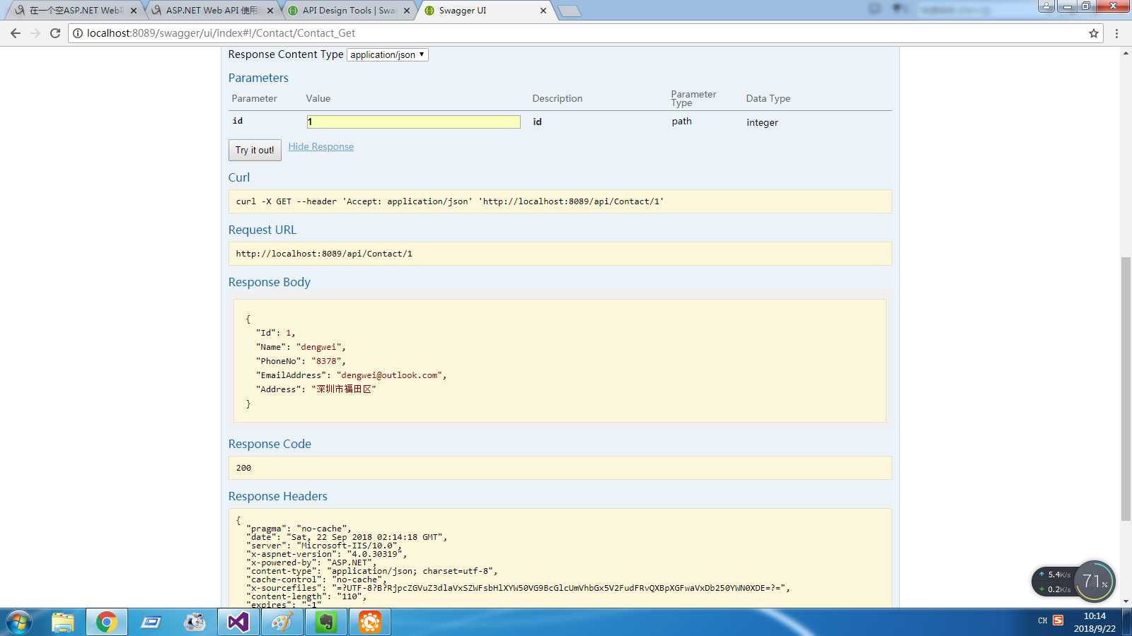Open the Response Content Type dropdown

[388, 54]
